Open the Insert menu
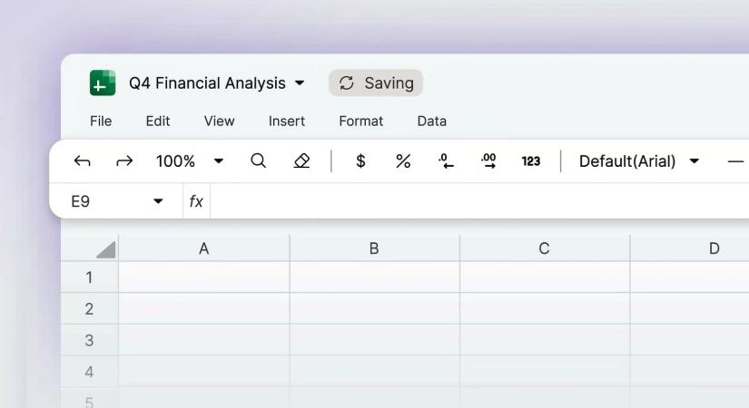Viewport: 749px width, 408px height. point(287,121)
